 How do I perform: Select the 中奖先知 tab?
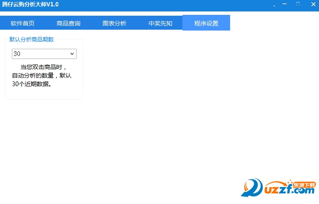coord(160,23)
